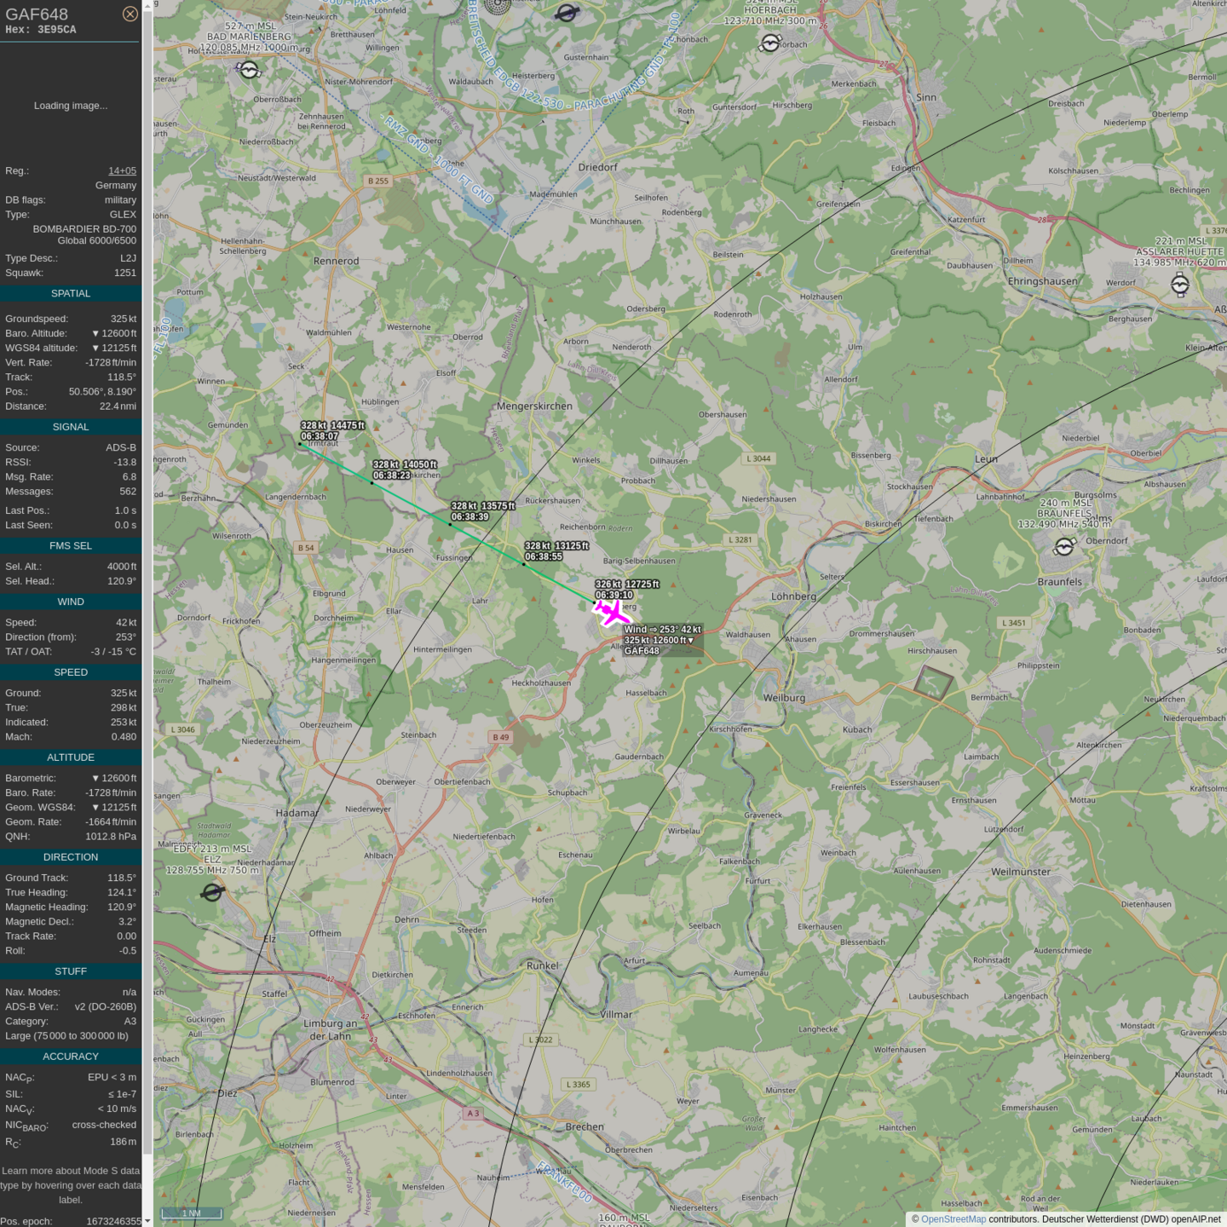The image size is (1227, 1227).
Task: Select the EDFY Elz airfield icon
Action: click(212, 892)
